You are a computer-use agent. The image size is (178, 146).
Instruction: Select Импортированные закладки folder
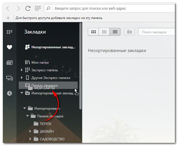pos(50,93)
